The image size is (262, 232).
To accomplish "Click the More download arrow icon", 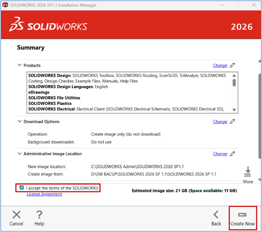I will click(247, 171).
